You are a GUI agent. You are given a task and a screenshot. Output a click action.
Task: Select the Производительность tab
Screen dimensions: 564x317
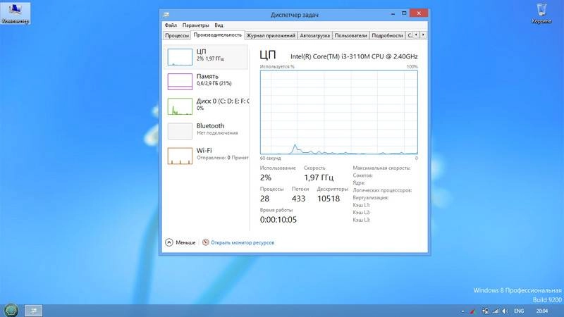click(x=217, y=35)
